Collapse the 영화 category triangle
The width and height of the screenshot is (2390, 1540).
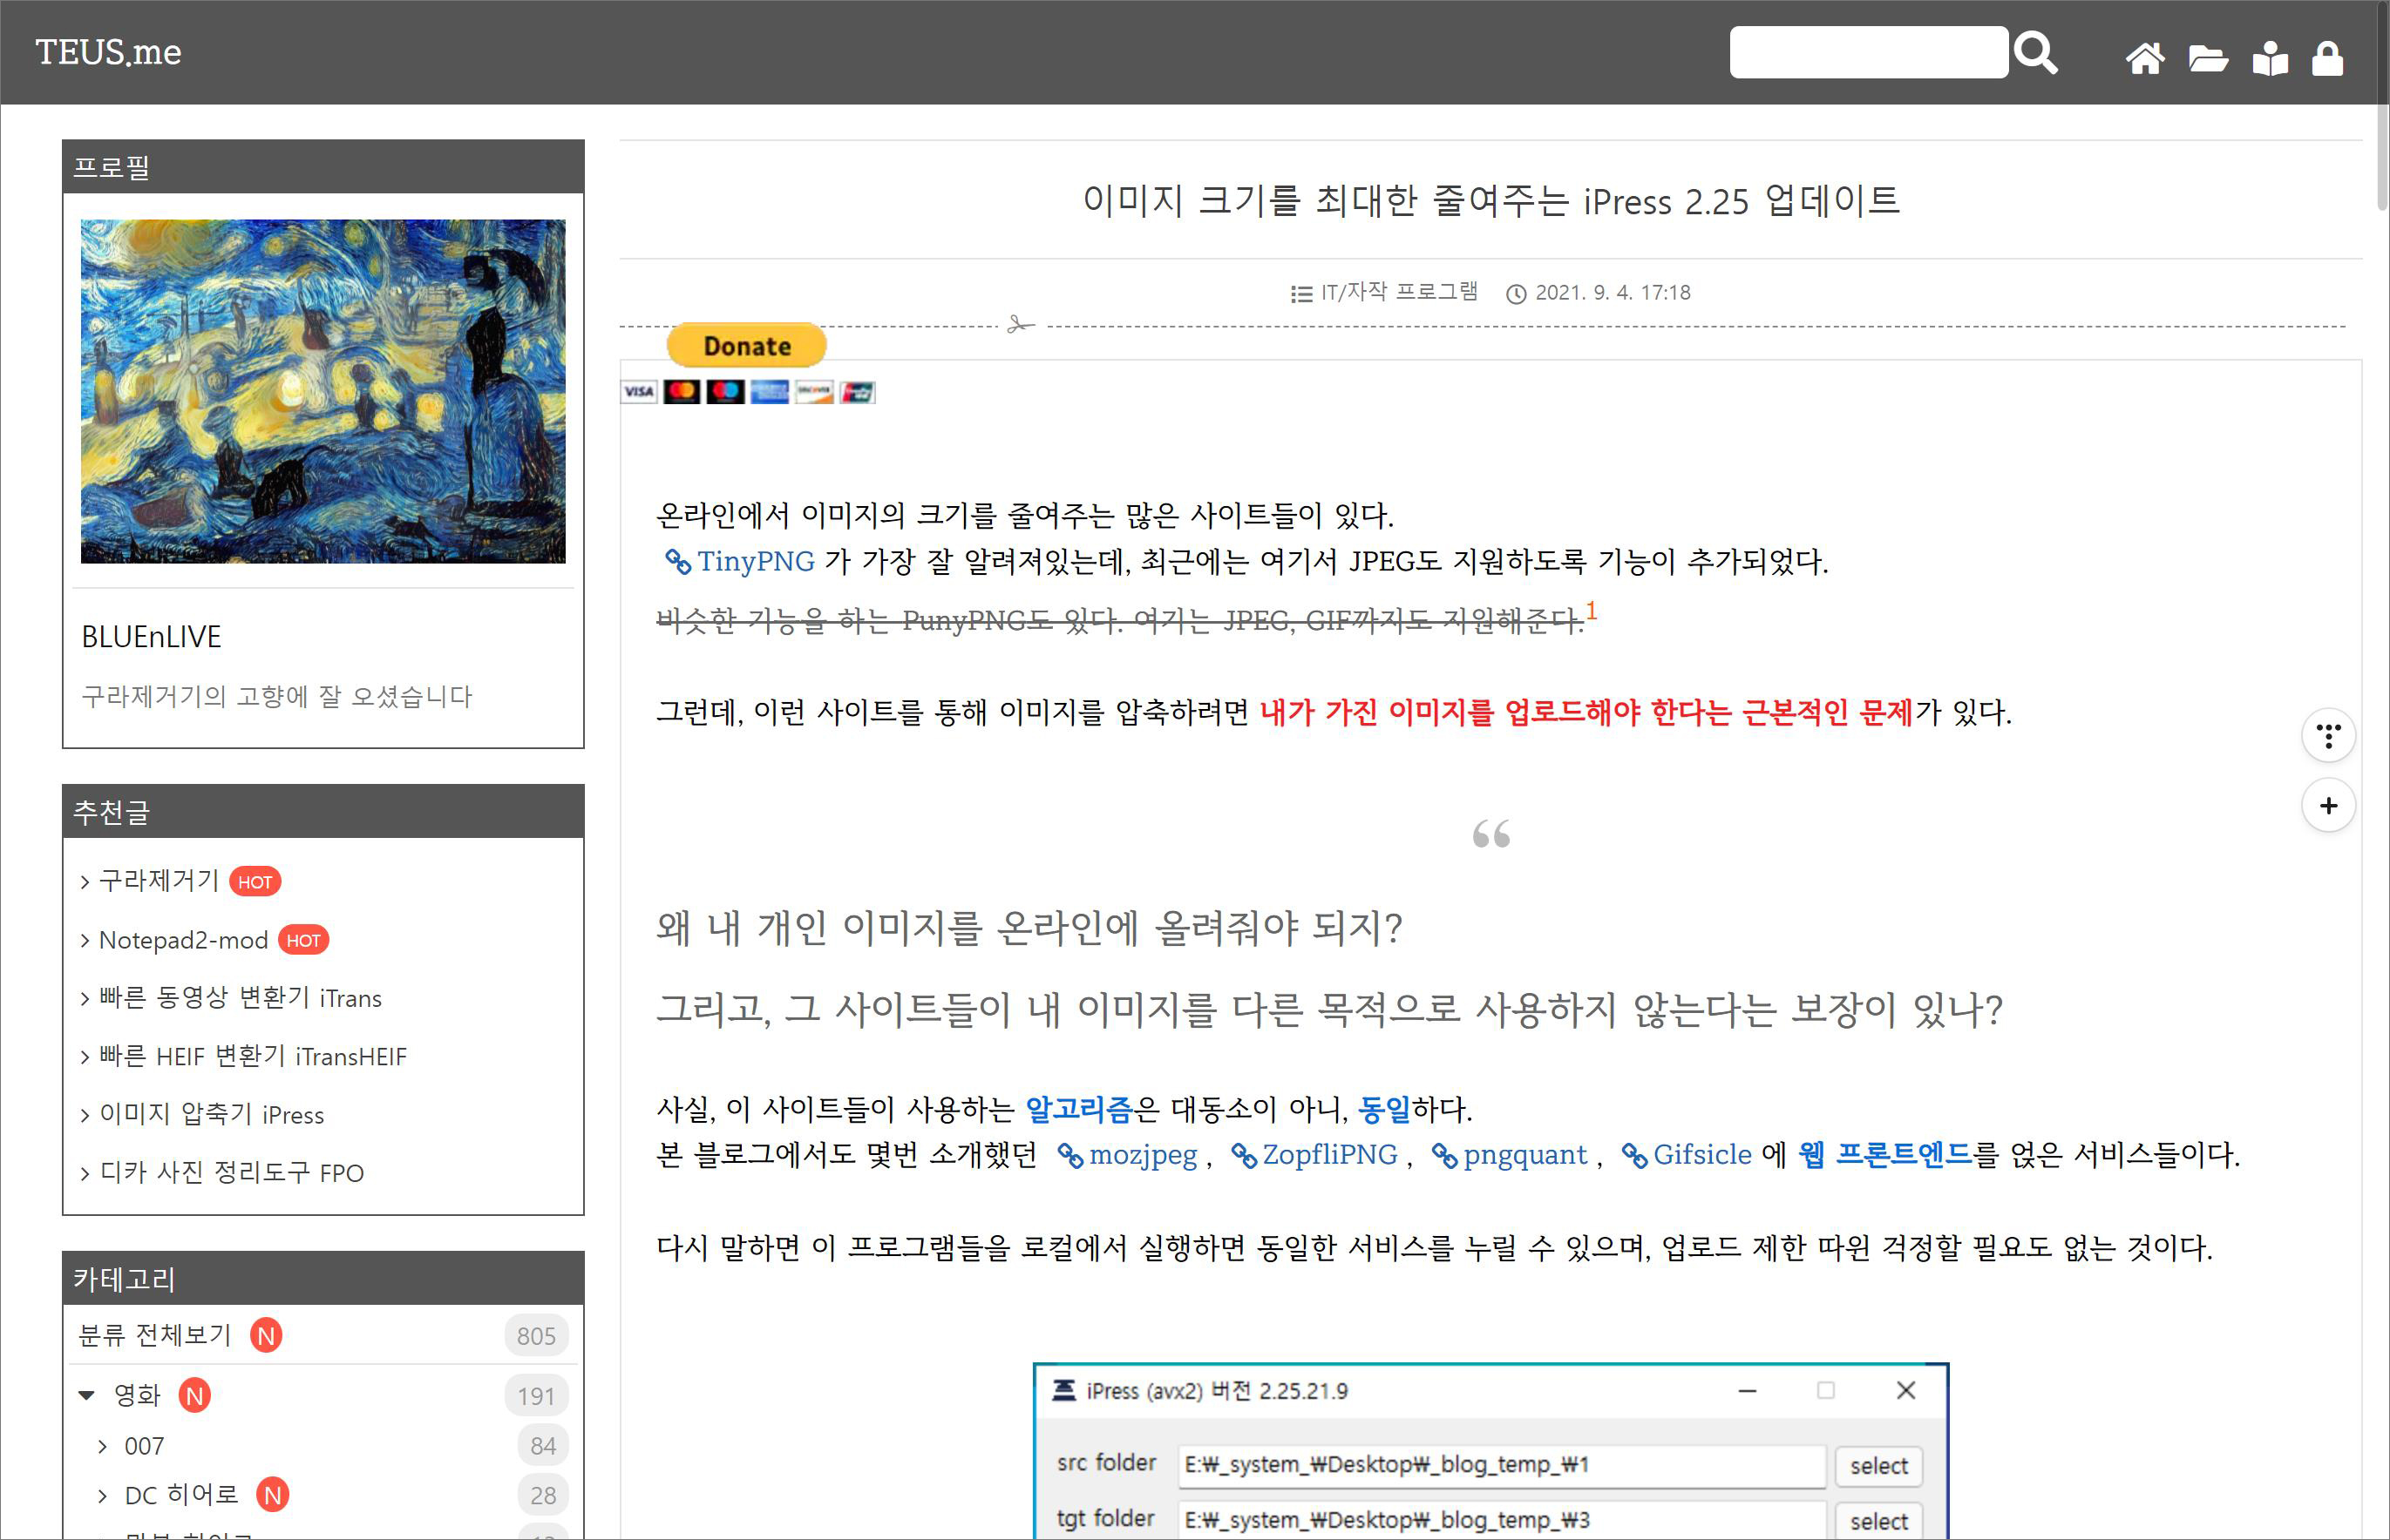point(87,1395)
